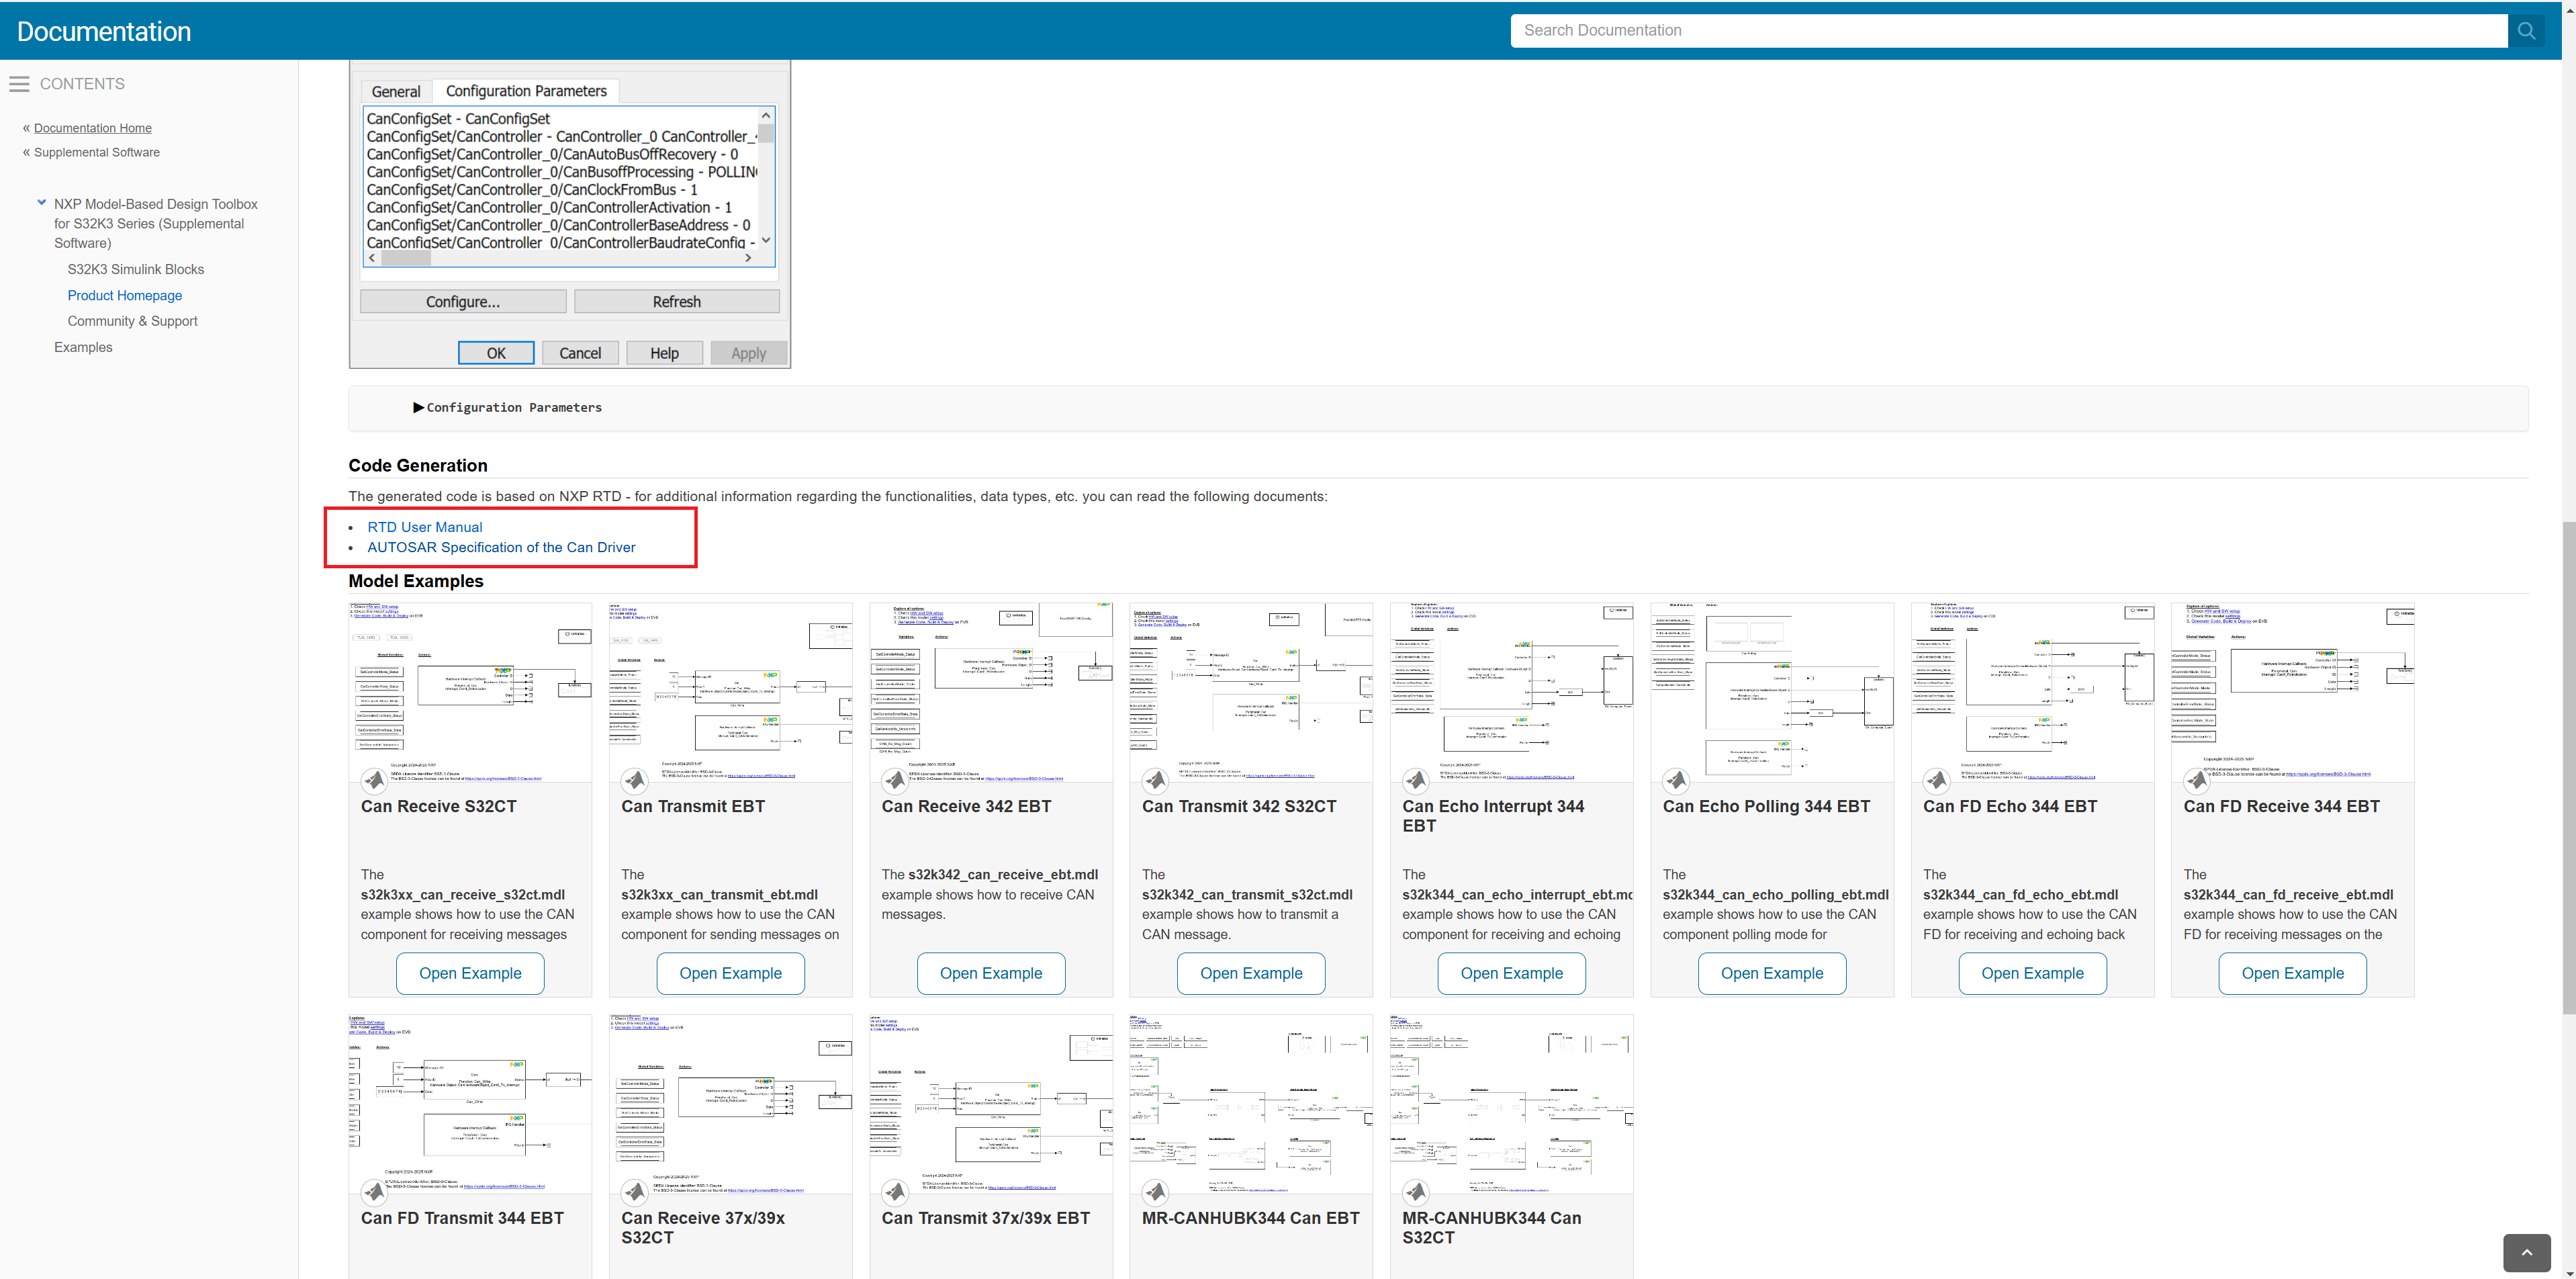
Task: Navigate to Product Homepage in sidebar
Action: pos(124,295)
